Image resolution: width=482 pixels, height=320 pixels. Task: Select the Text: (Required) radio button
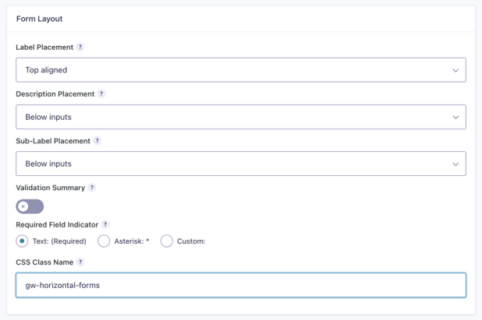point(22,241)
